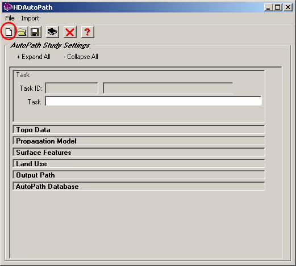Open a study with the folder icon

(x=22, y=32)
